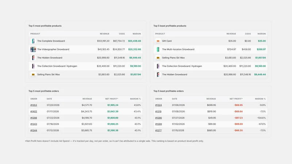
Task: Click Selling Plans Ski Wax thumbnail in most profitable products
Action: [33, 74]
